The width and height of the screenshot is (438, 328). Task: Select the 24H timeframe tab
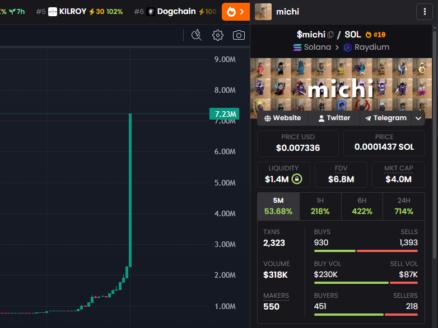(x=404, y=206)
